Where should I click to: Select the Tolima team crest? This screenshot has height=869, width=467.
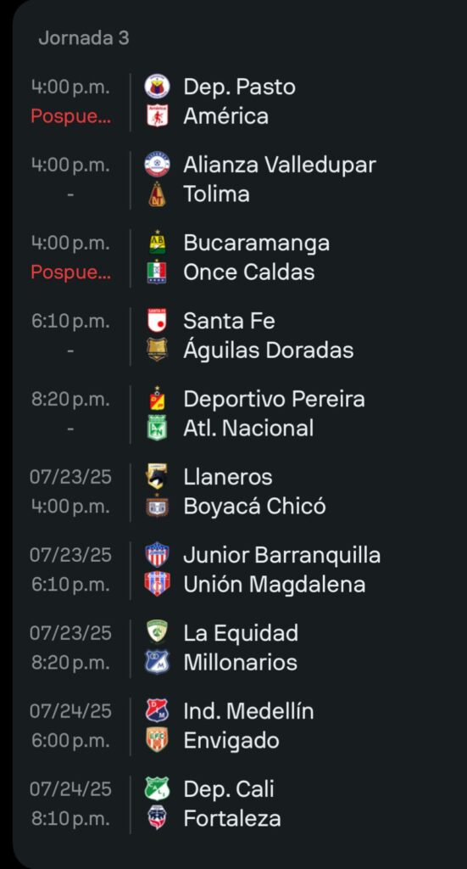(x=157, y=194)
